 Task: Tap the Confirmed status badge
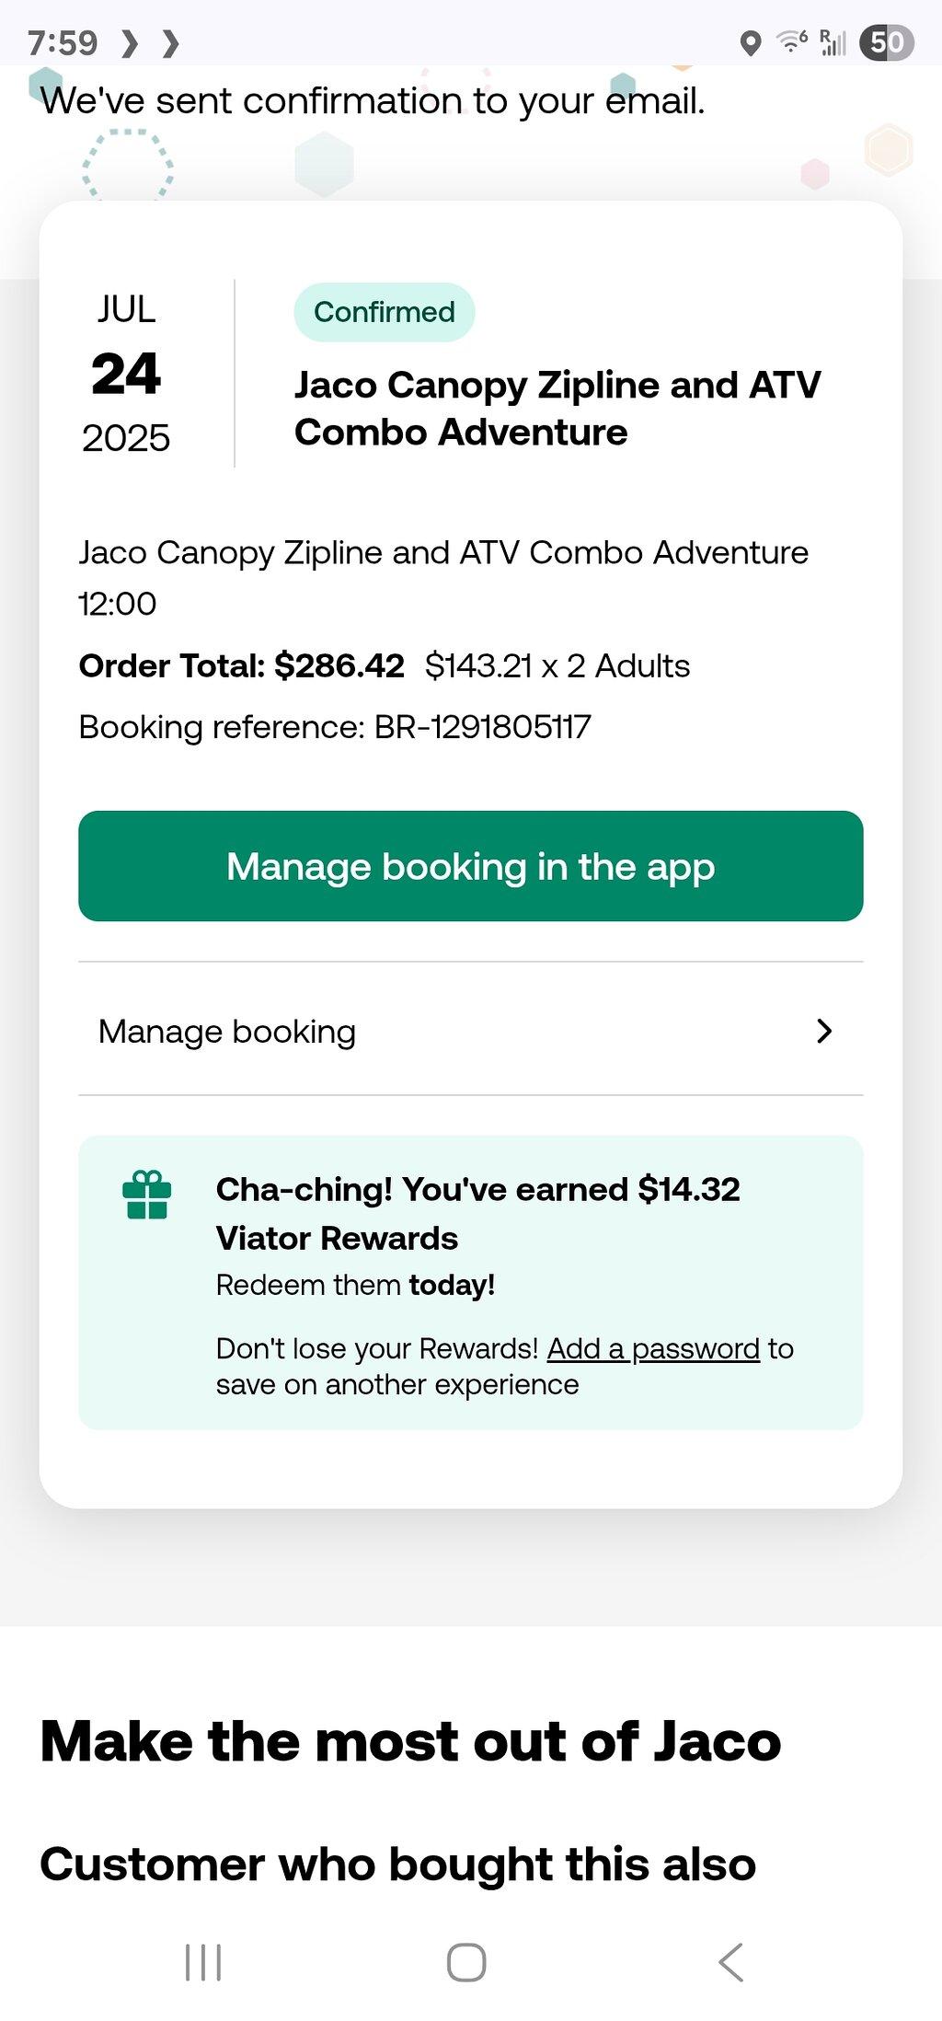click(x=385, y=312)
